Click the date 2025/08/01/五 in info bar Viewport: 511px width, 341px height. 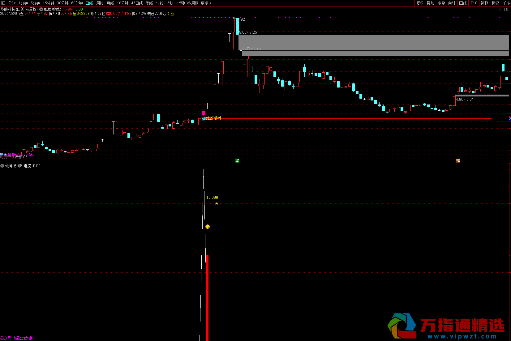pos(12,14)
